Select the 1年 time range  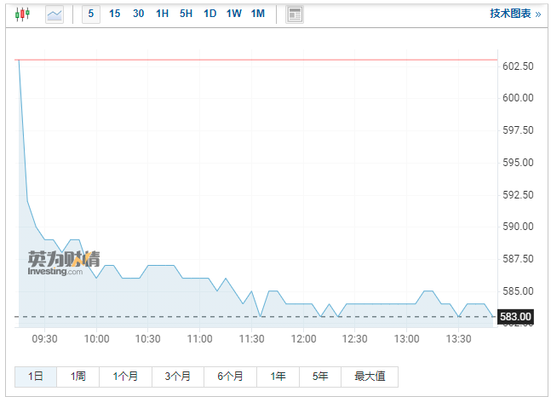click(278, 377)
